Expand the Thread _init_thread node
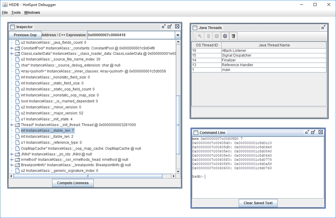The width and height of the screenshot is (336, 218). 12,125
